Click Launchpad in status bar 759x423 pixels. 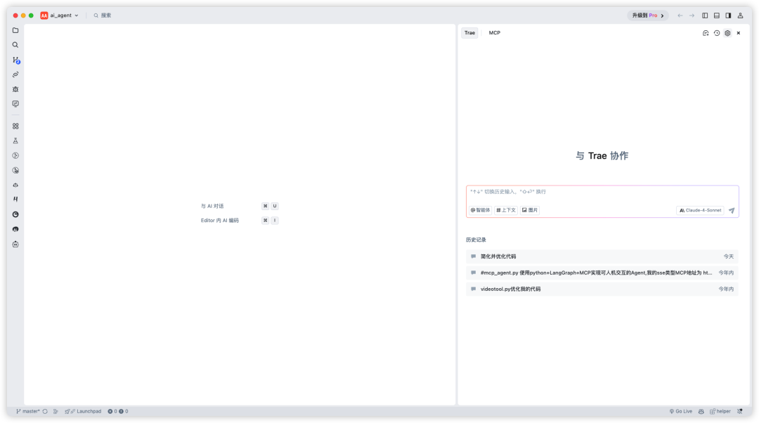[x=83, y=411]
